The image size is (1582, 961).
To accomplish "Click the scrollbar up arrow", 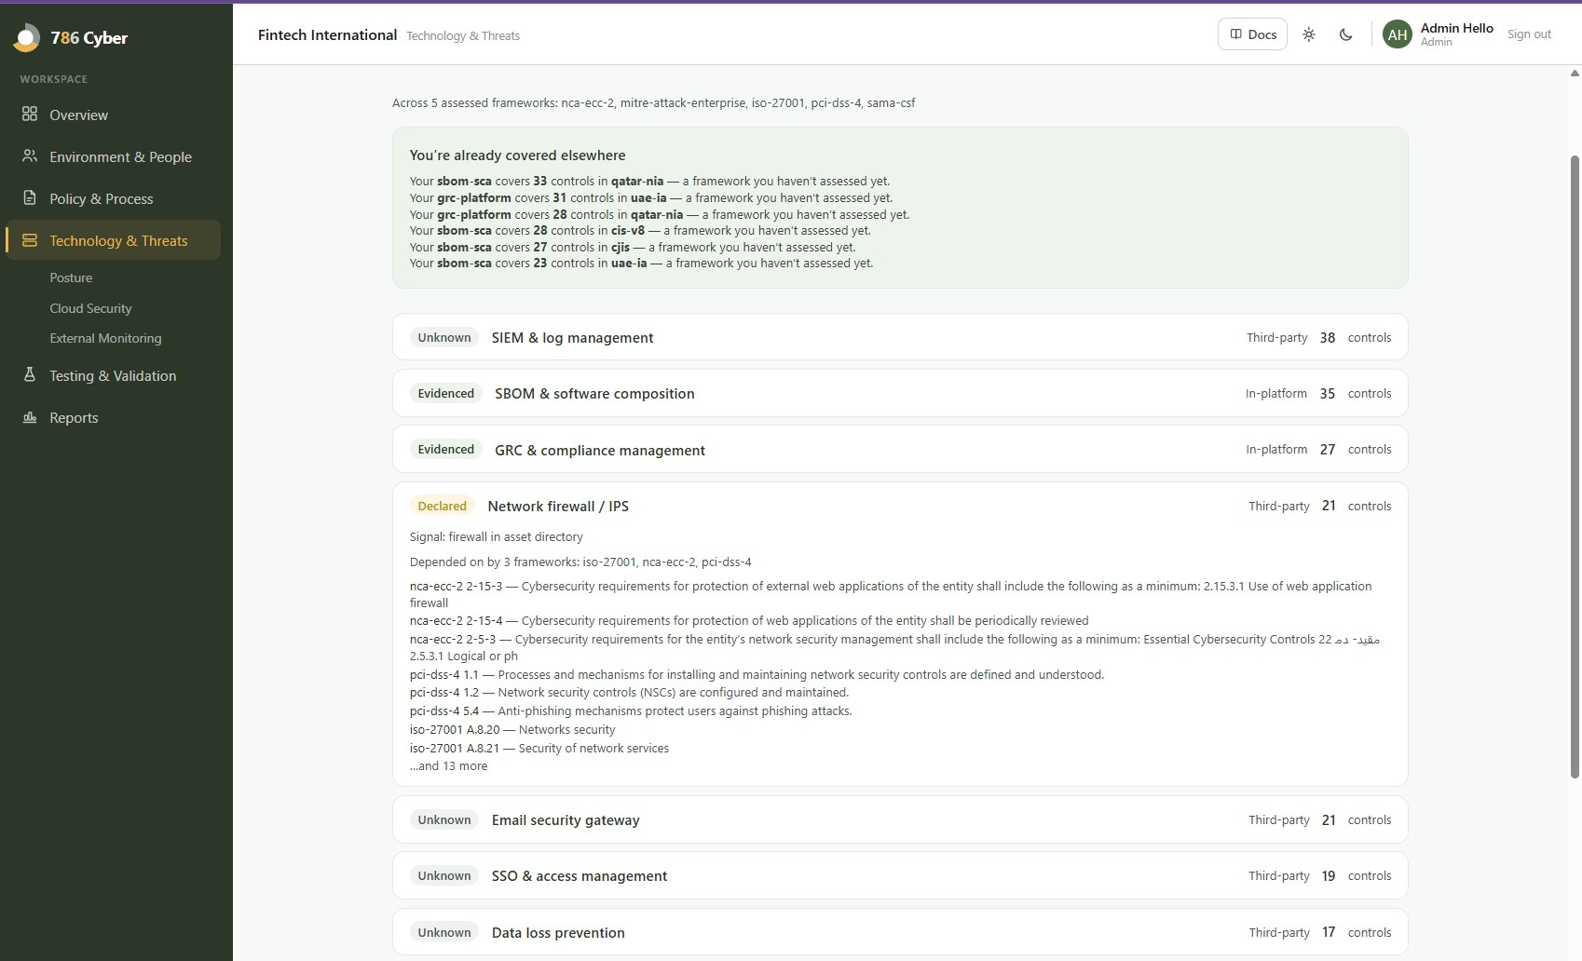I will pyautogui.click(x=1575, y=73).
